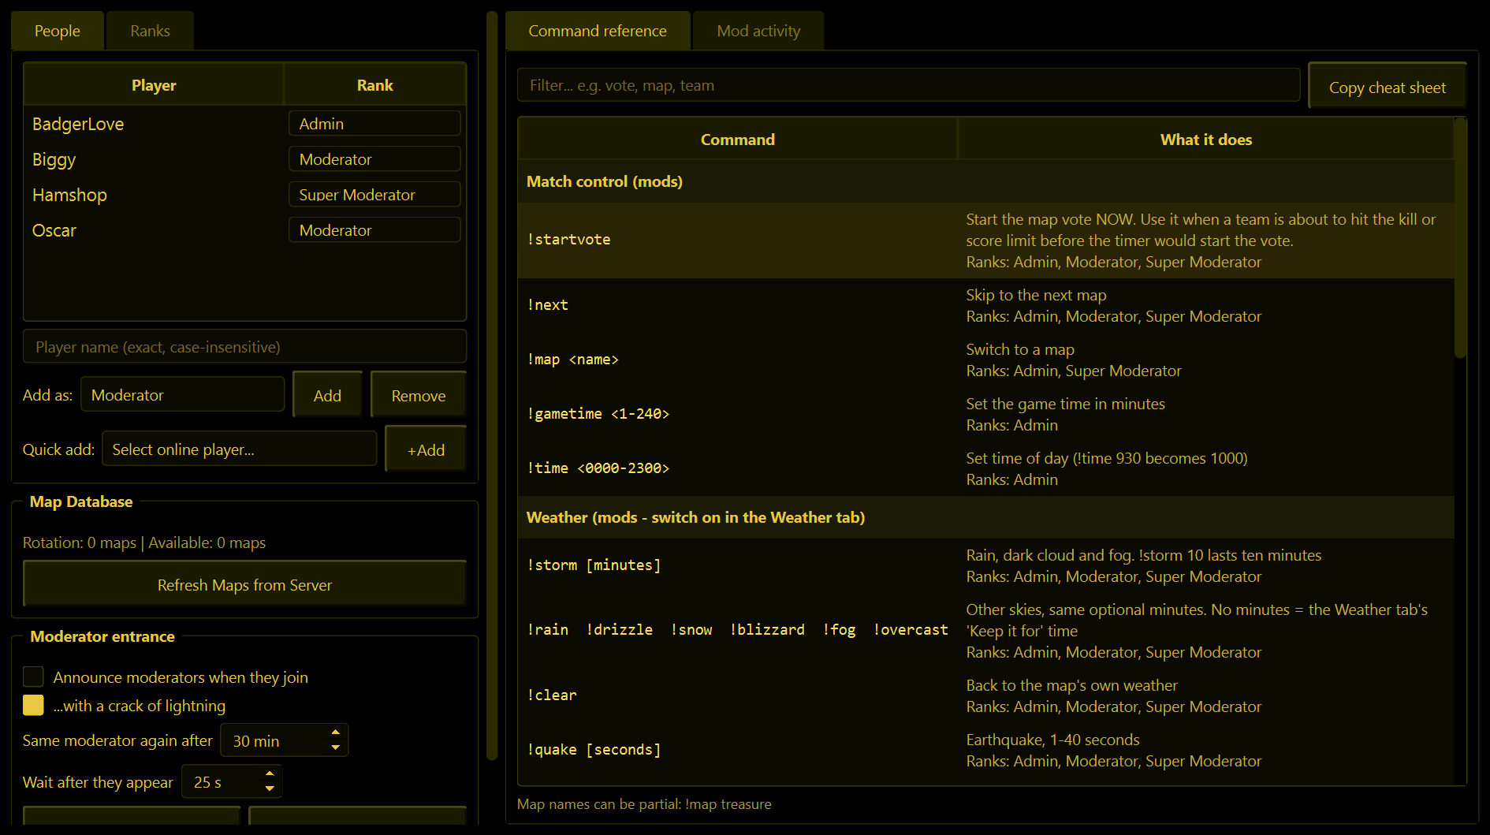Open the Select online player dropdown
This screenshot has height=835, width=1490.
pos(240,449)
